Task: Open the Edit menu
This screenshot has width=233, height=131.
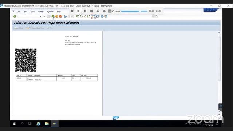Action: (25, 12)
